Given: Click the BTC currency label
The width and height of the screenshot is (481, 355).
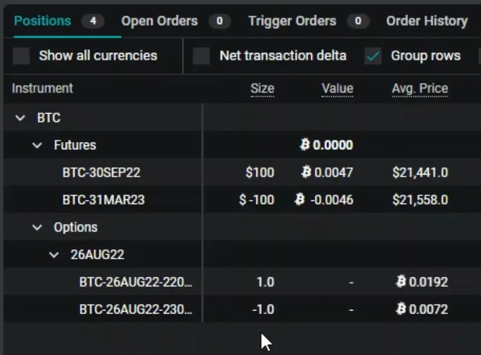Looking at the screenshot, I should pyautogui.click(x=49, y=118).
